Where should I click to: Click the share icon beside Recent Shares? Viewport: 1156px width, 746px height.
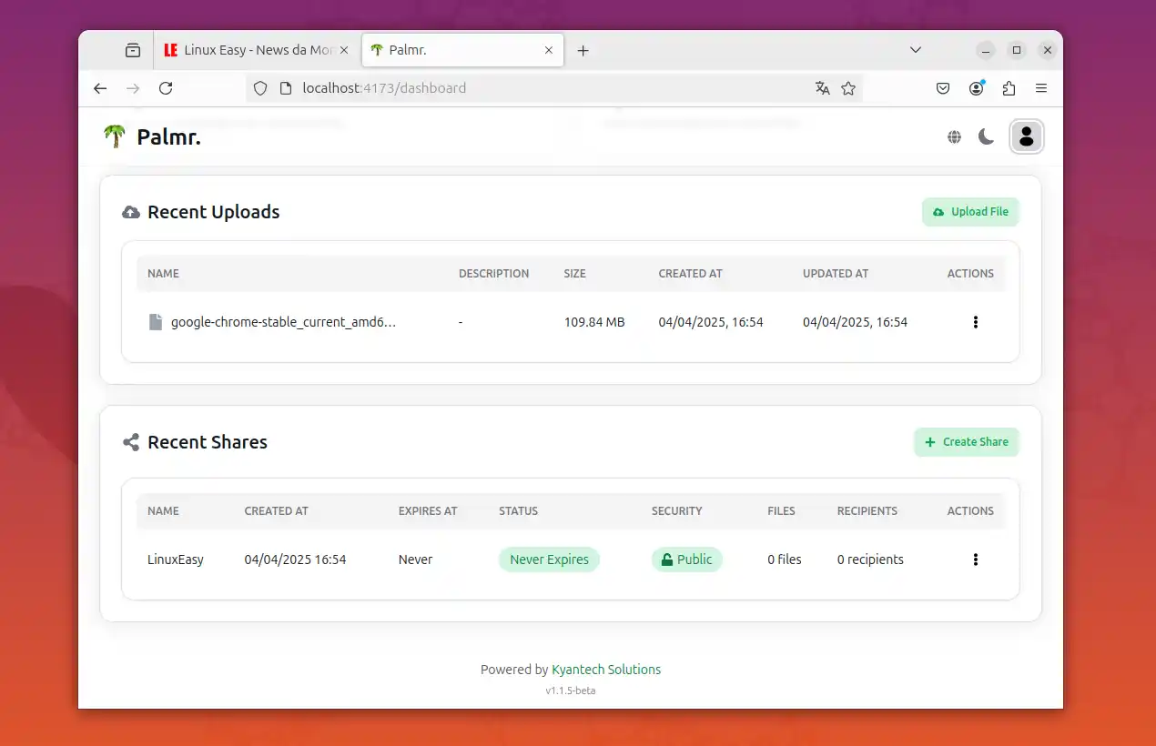131,442
